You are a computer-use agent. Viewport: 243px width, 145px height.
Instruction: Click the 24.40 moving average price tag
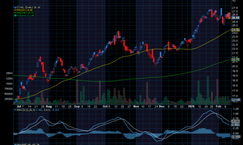[235, 30]
